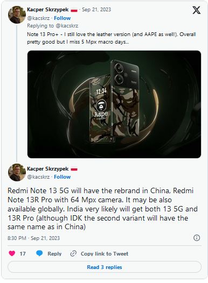Click the like count 17
The height and width of the screenshot is (283, 208).
pos(23,253)
